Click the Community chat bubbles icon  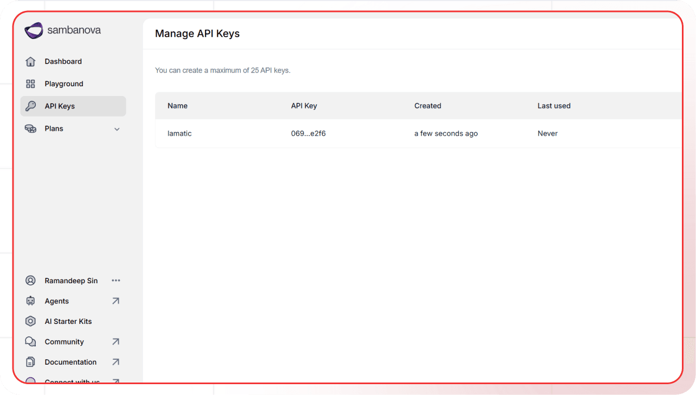31,342
